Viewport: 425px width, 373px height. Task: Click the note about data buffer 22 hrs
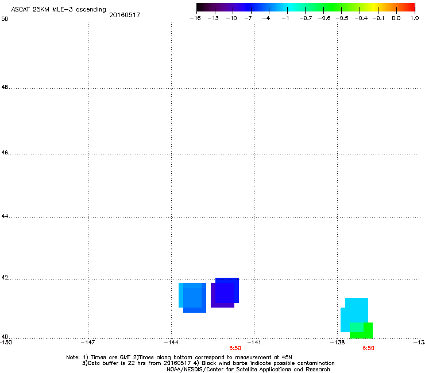pos(208,363)
